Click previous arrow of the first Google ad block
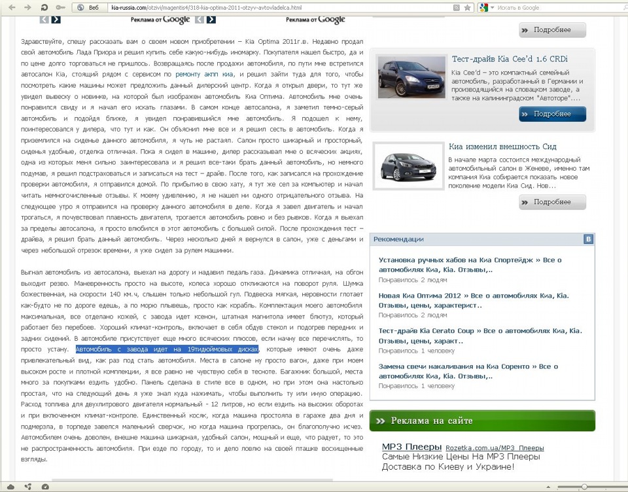 tap(44, 19)
